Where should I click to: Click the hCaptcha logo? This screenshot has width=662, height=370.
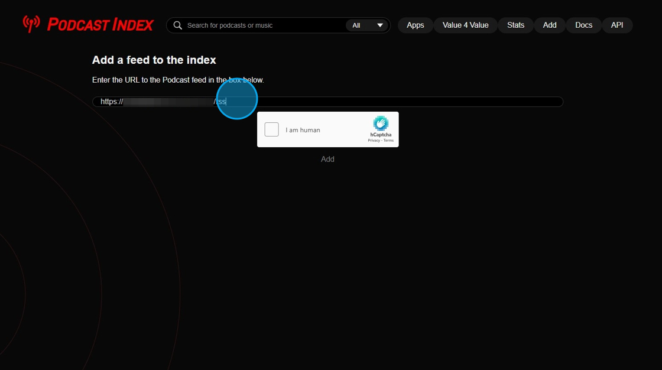(x=381, y=124)
